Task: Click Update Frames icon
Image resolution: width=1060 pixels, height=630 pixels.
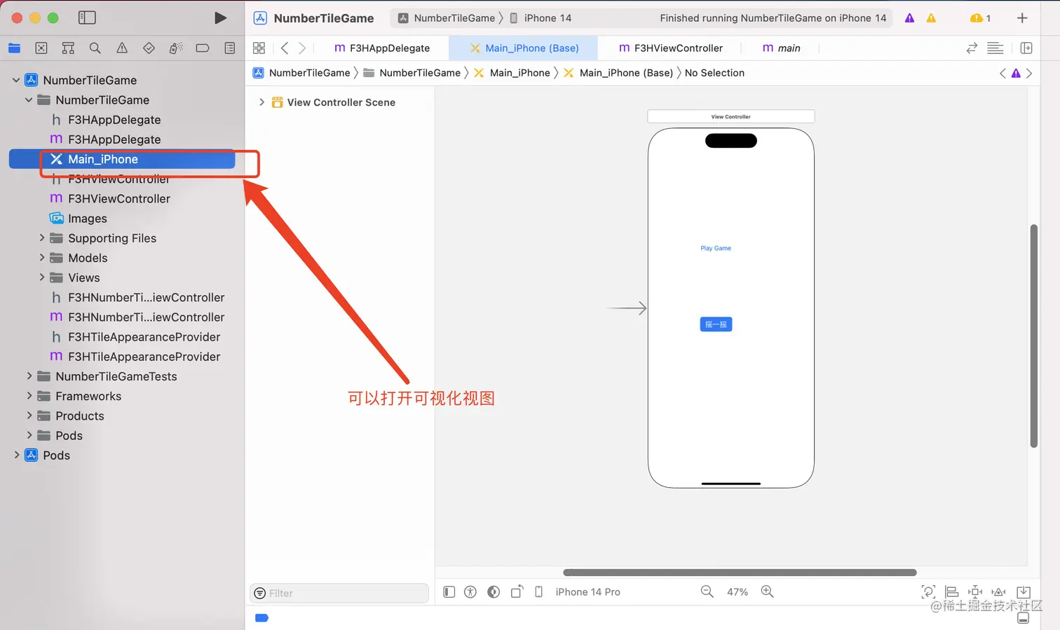Action: pyautogui.click(x=928, y=591)
